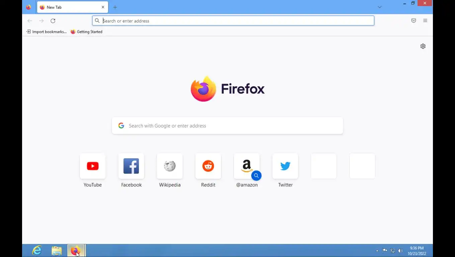Open the Twitter shortcut tile
Viewport: 455px width, 257px height.
285,166
